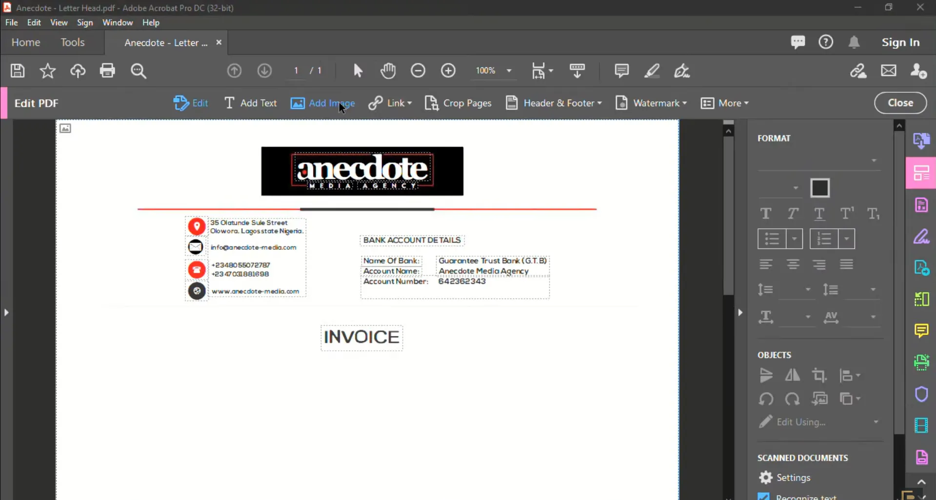Share a link to this file
This screenshot has width=936, height=500.
(858, 71)
